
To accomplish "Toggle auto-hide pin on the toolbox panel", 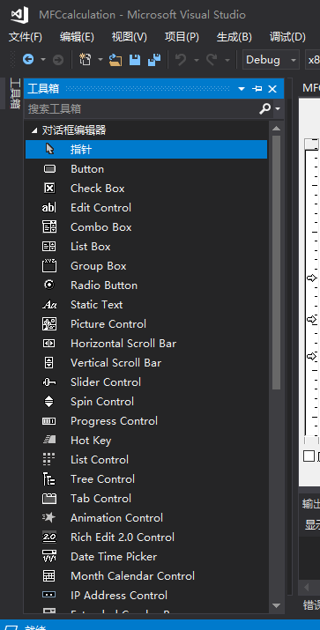I will coord(257,89).
